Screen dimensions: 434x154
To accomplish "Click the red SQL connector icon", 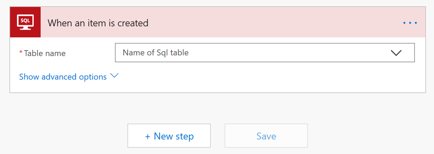I will click(25, 22).
